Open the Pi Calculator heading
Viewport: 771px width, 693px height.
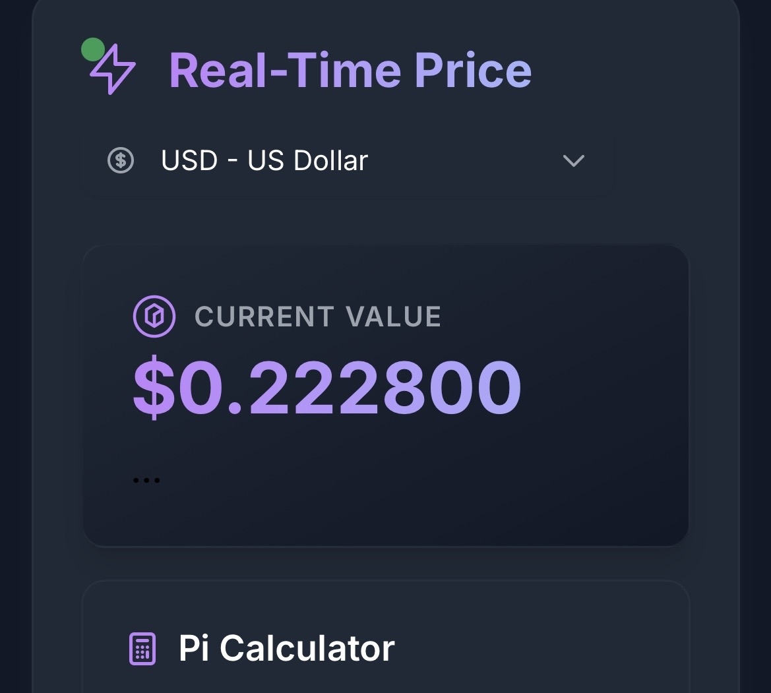coord(286,649)
